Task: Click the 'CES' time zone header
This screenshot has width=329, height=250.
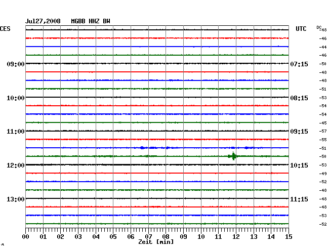Action: click(x=5, y=29)
